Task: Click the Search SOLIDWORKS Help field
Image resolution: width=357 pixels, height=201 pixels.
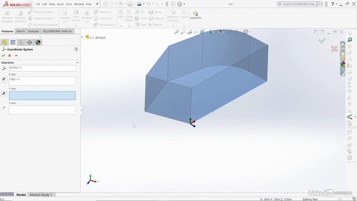Action: coord(300,4)
